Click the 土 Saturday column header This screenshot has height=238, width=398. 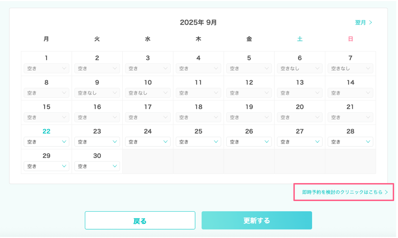[300, 39]
